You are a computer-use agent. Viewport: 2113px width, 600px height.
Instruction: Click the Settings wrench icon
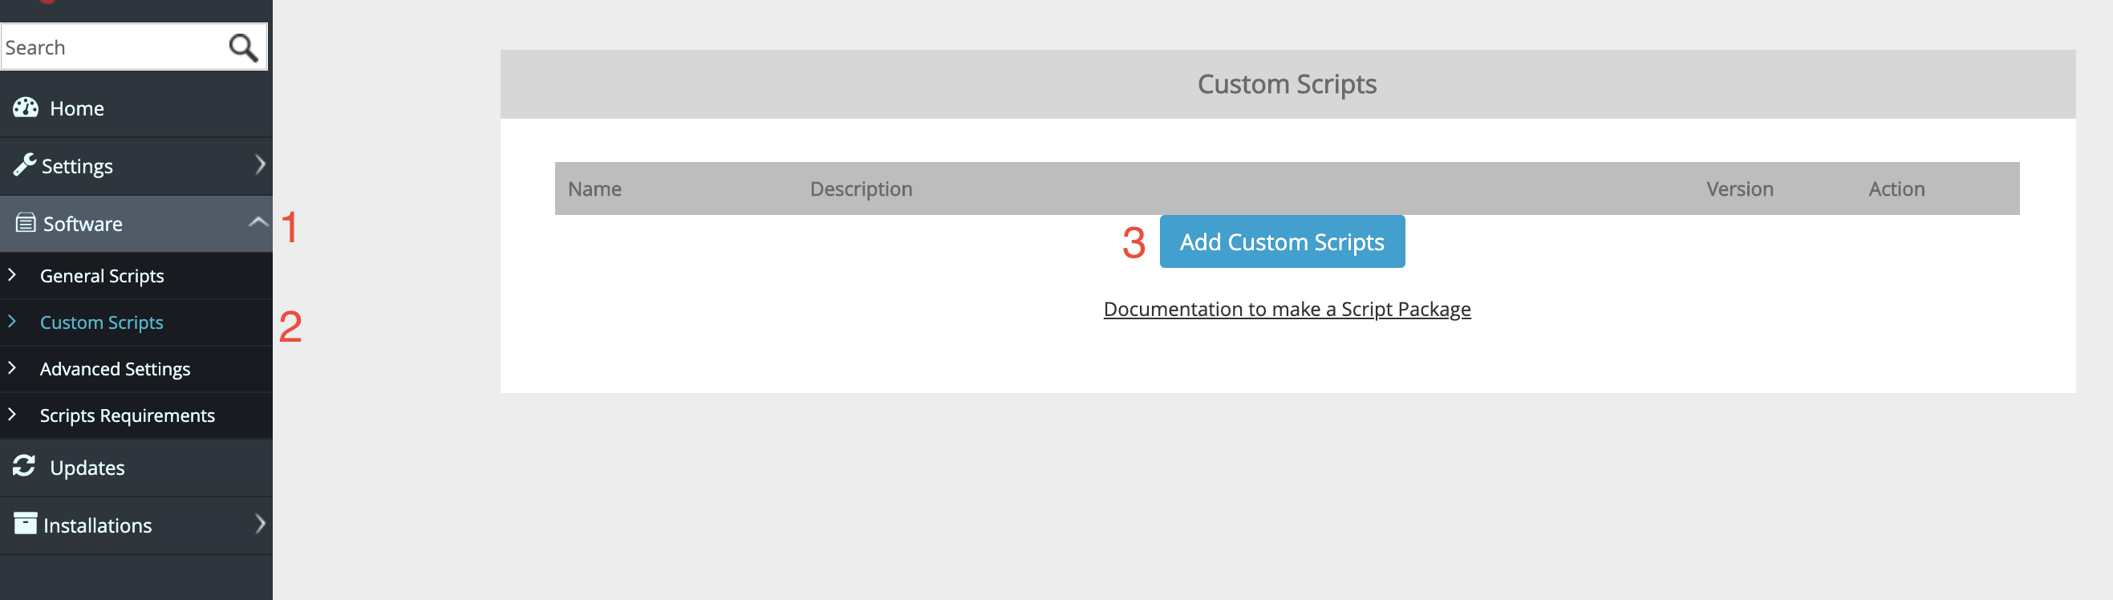(24, 164)
